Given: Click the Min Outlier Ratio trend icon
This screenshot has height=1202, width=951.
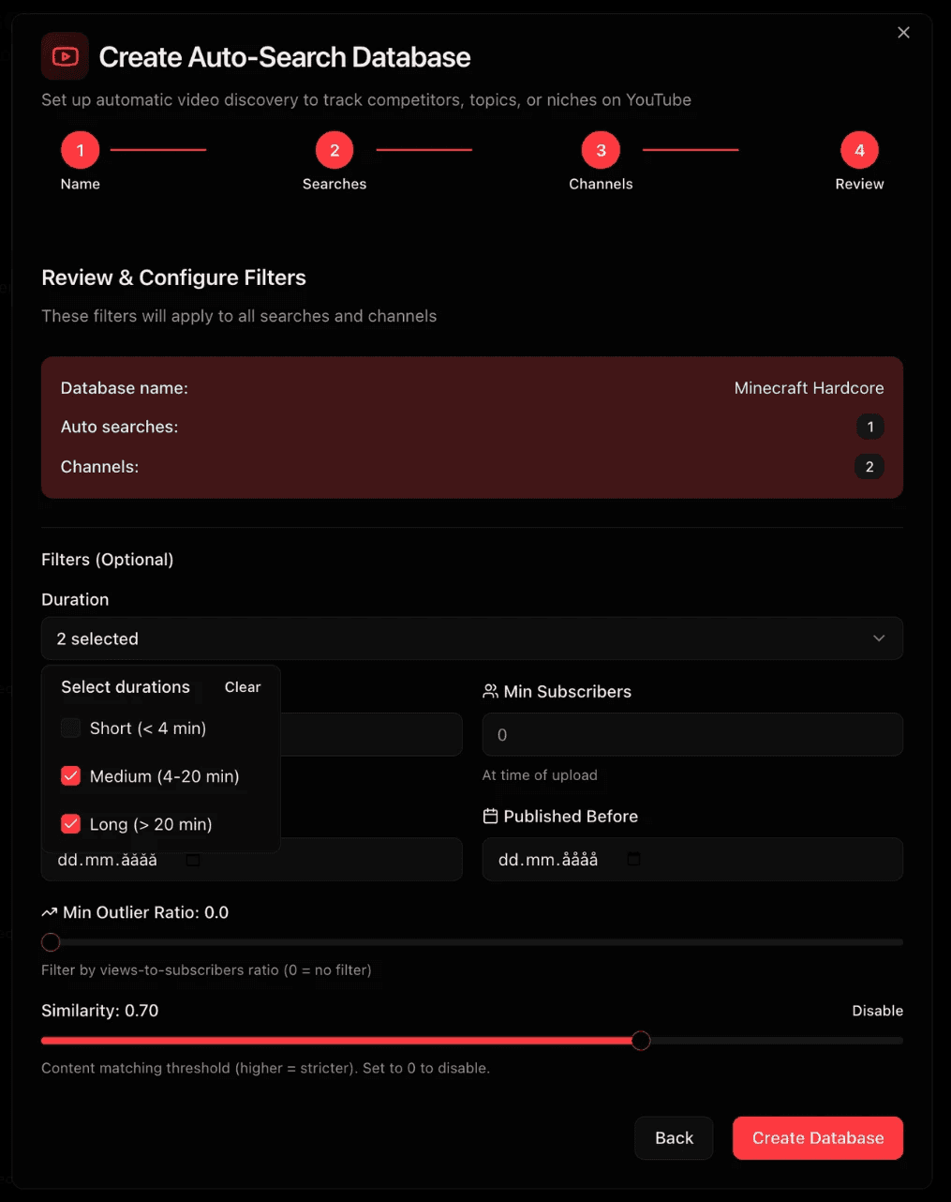Looking at the screenshot, I should (x=50, y=912).
